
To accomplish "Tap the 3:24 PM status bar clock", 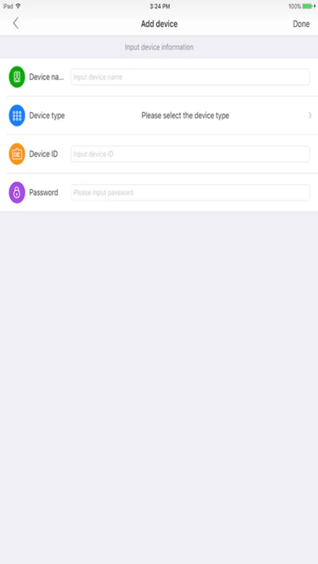I will pos(160,6).
